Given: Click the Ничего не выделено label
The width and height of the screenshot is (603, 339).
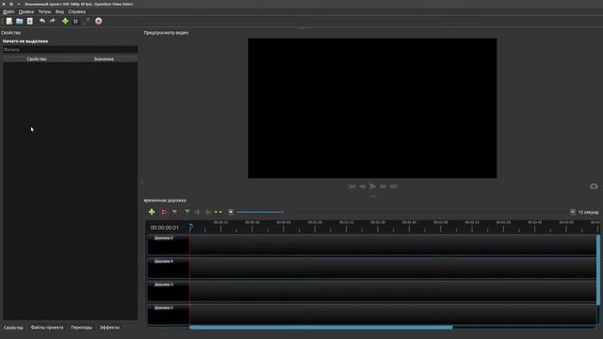Looking at the screenshot, I should click(x=25, y=41).
